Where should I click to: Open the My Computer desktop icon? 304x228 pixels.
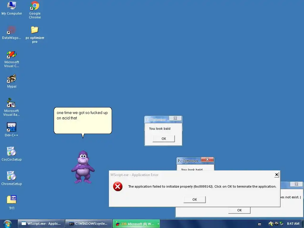click(x=12, y=8)
